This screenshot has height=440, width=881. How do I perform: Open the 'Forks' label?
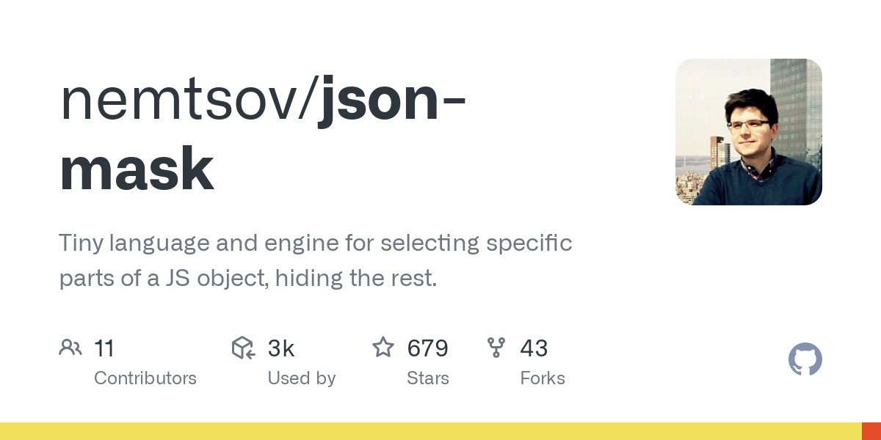click(x=543, y=378)
